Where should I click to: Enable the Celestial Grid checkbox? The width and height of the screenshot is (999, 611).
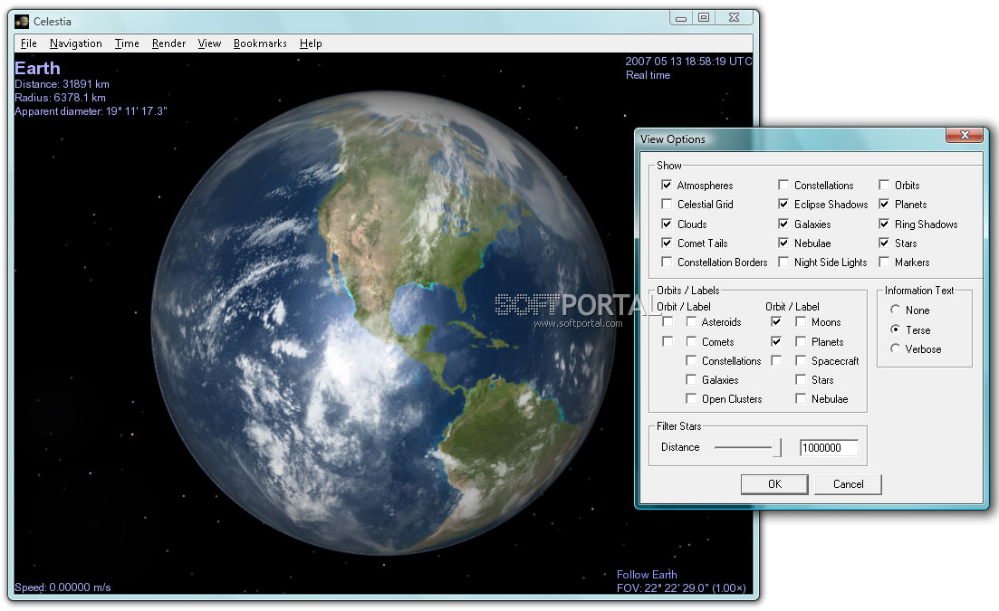[667, 205]
